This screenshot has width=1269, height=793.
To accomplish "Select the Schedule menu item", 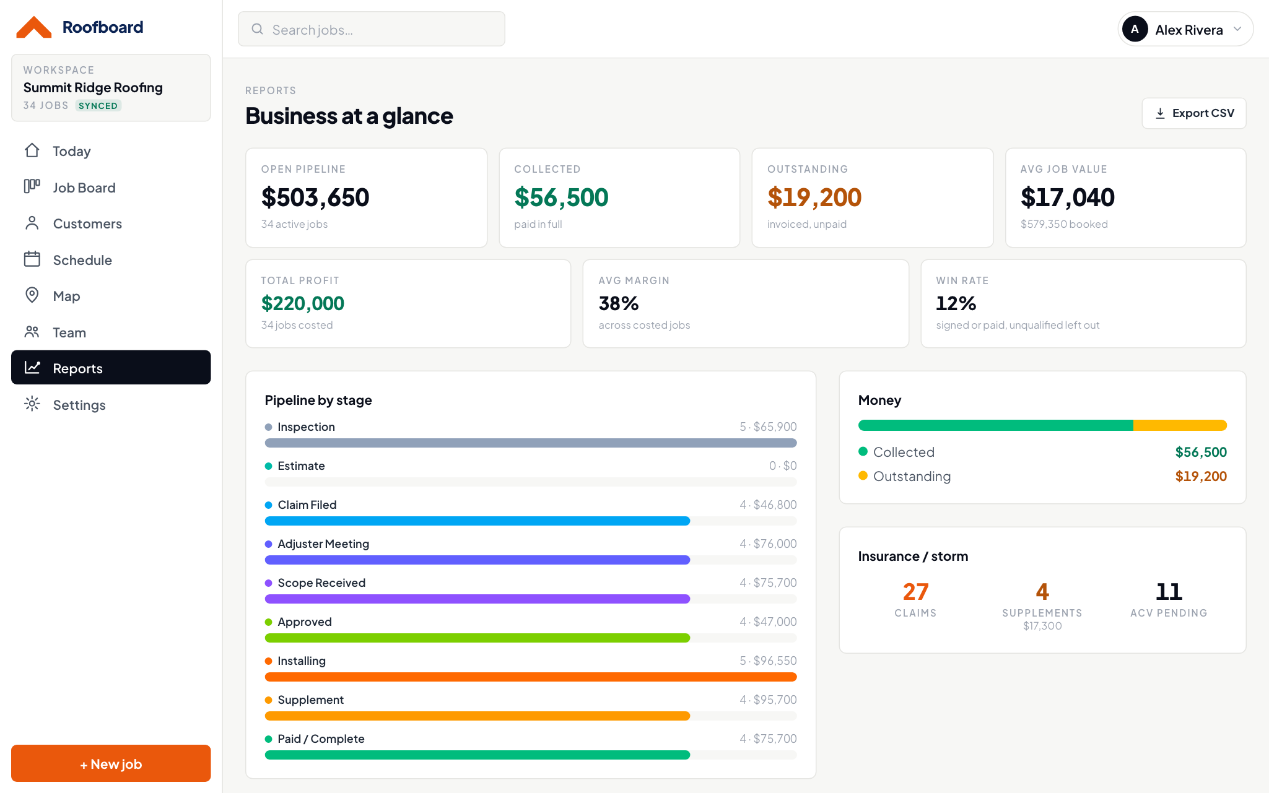I will pyautogui.click(x=111, y=259).
